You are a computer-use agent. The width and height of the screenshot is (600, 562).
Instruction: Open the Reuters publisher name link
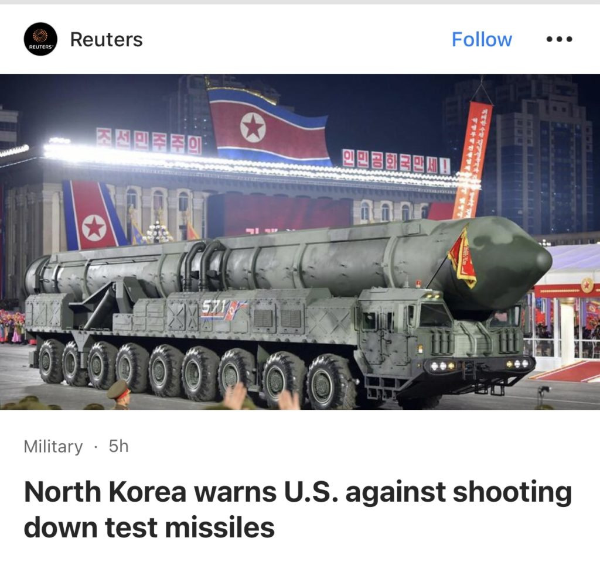(106, 39)
